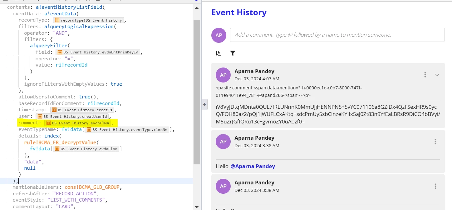Click the encrypted text starting iV8VyJDtqMDnta0

pos(328,114)
